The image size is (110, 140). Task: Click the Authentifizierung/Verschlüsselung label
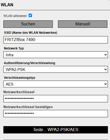pyautogui.click(x=30, y=63)
